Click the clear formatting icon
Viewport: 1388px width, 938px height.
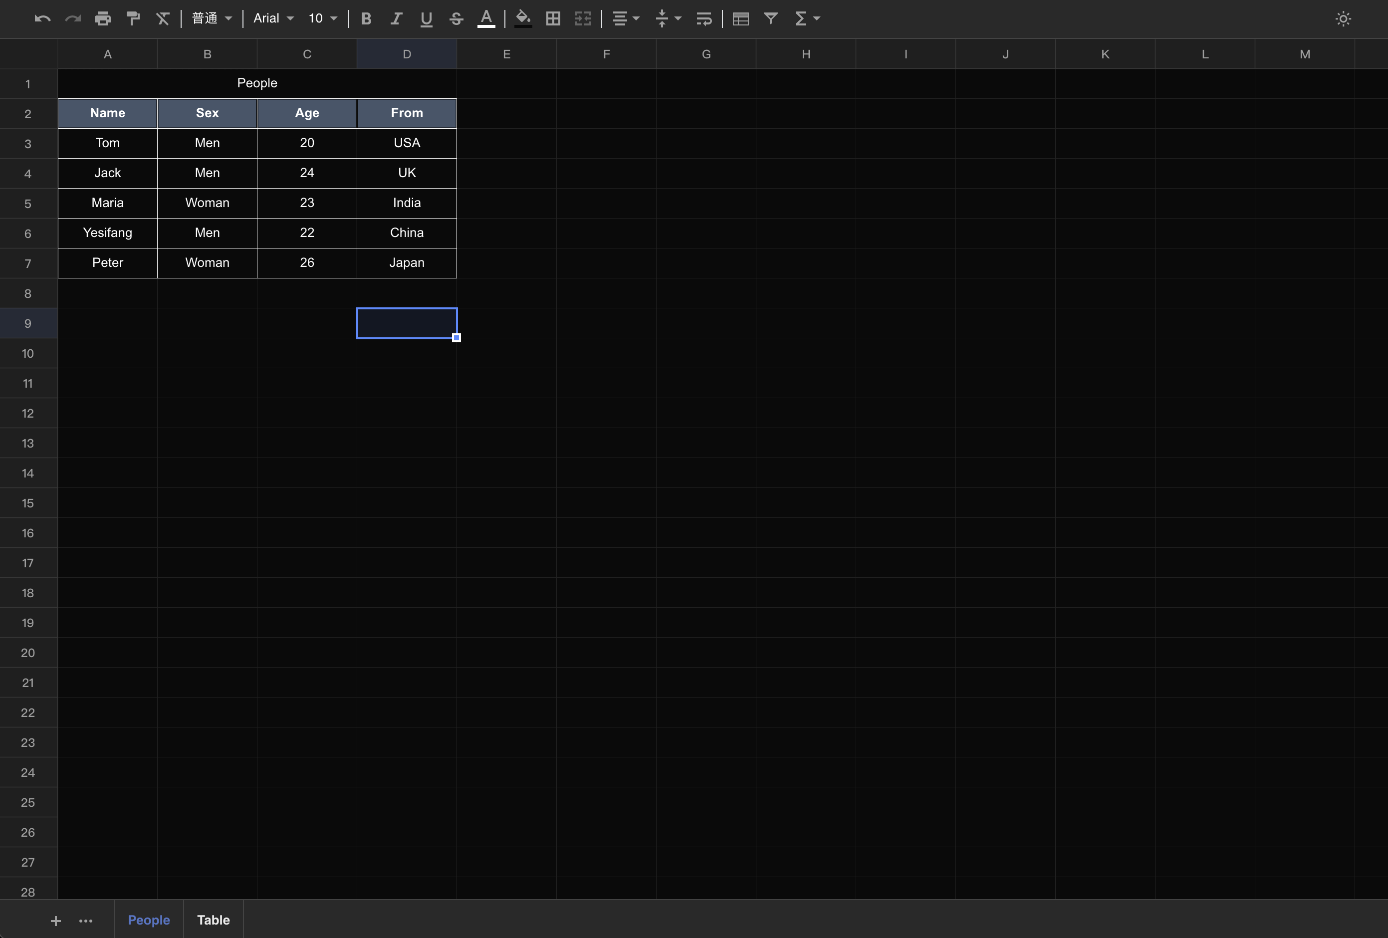point(163,18)
